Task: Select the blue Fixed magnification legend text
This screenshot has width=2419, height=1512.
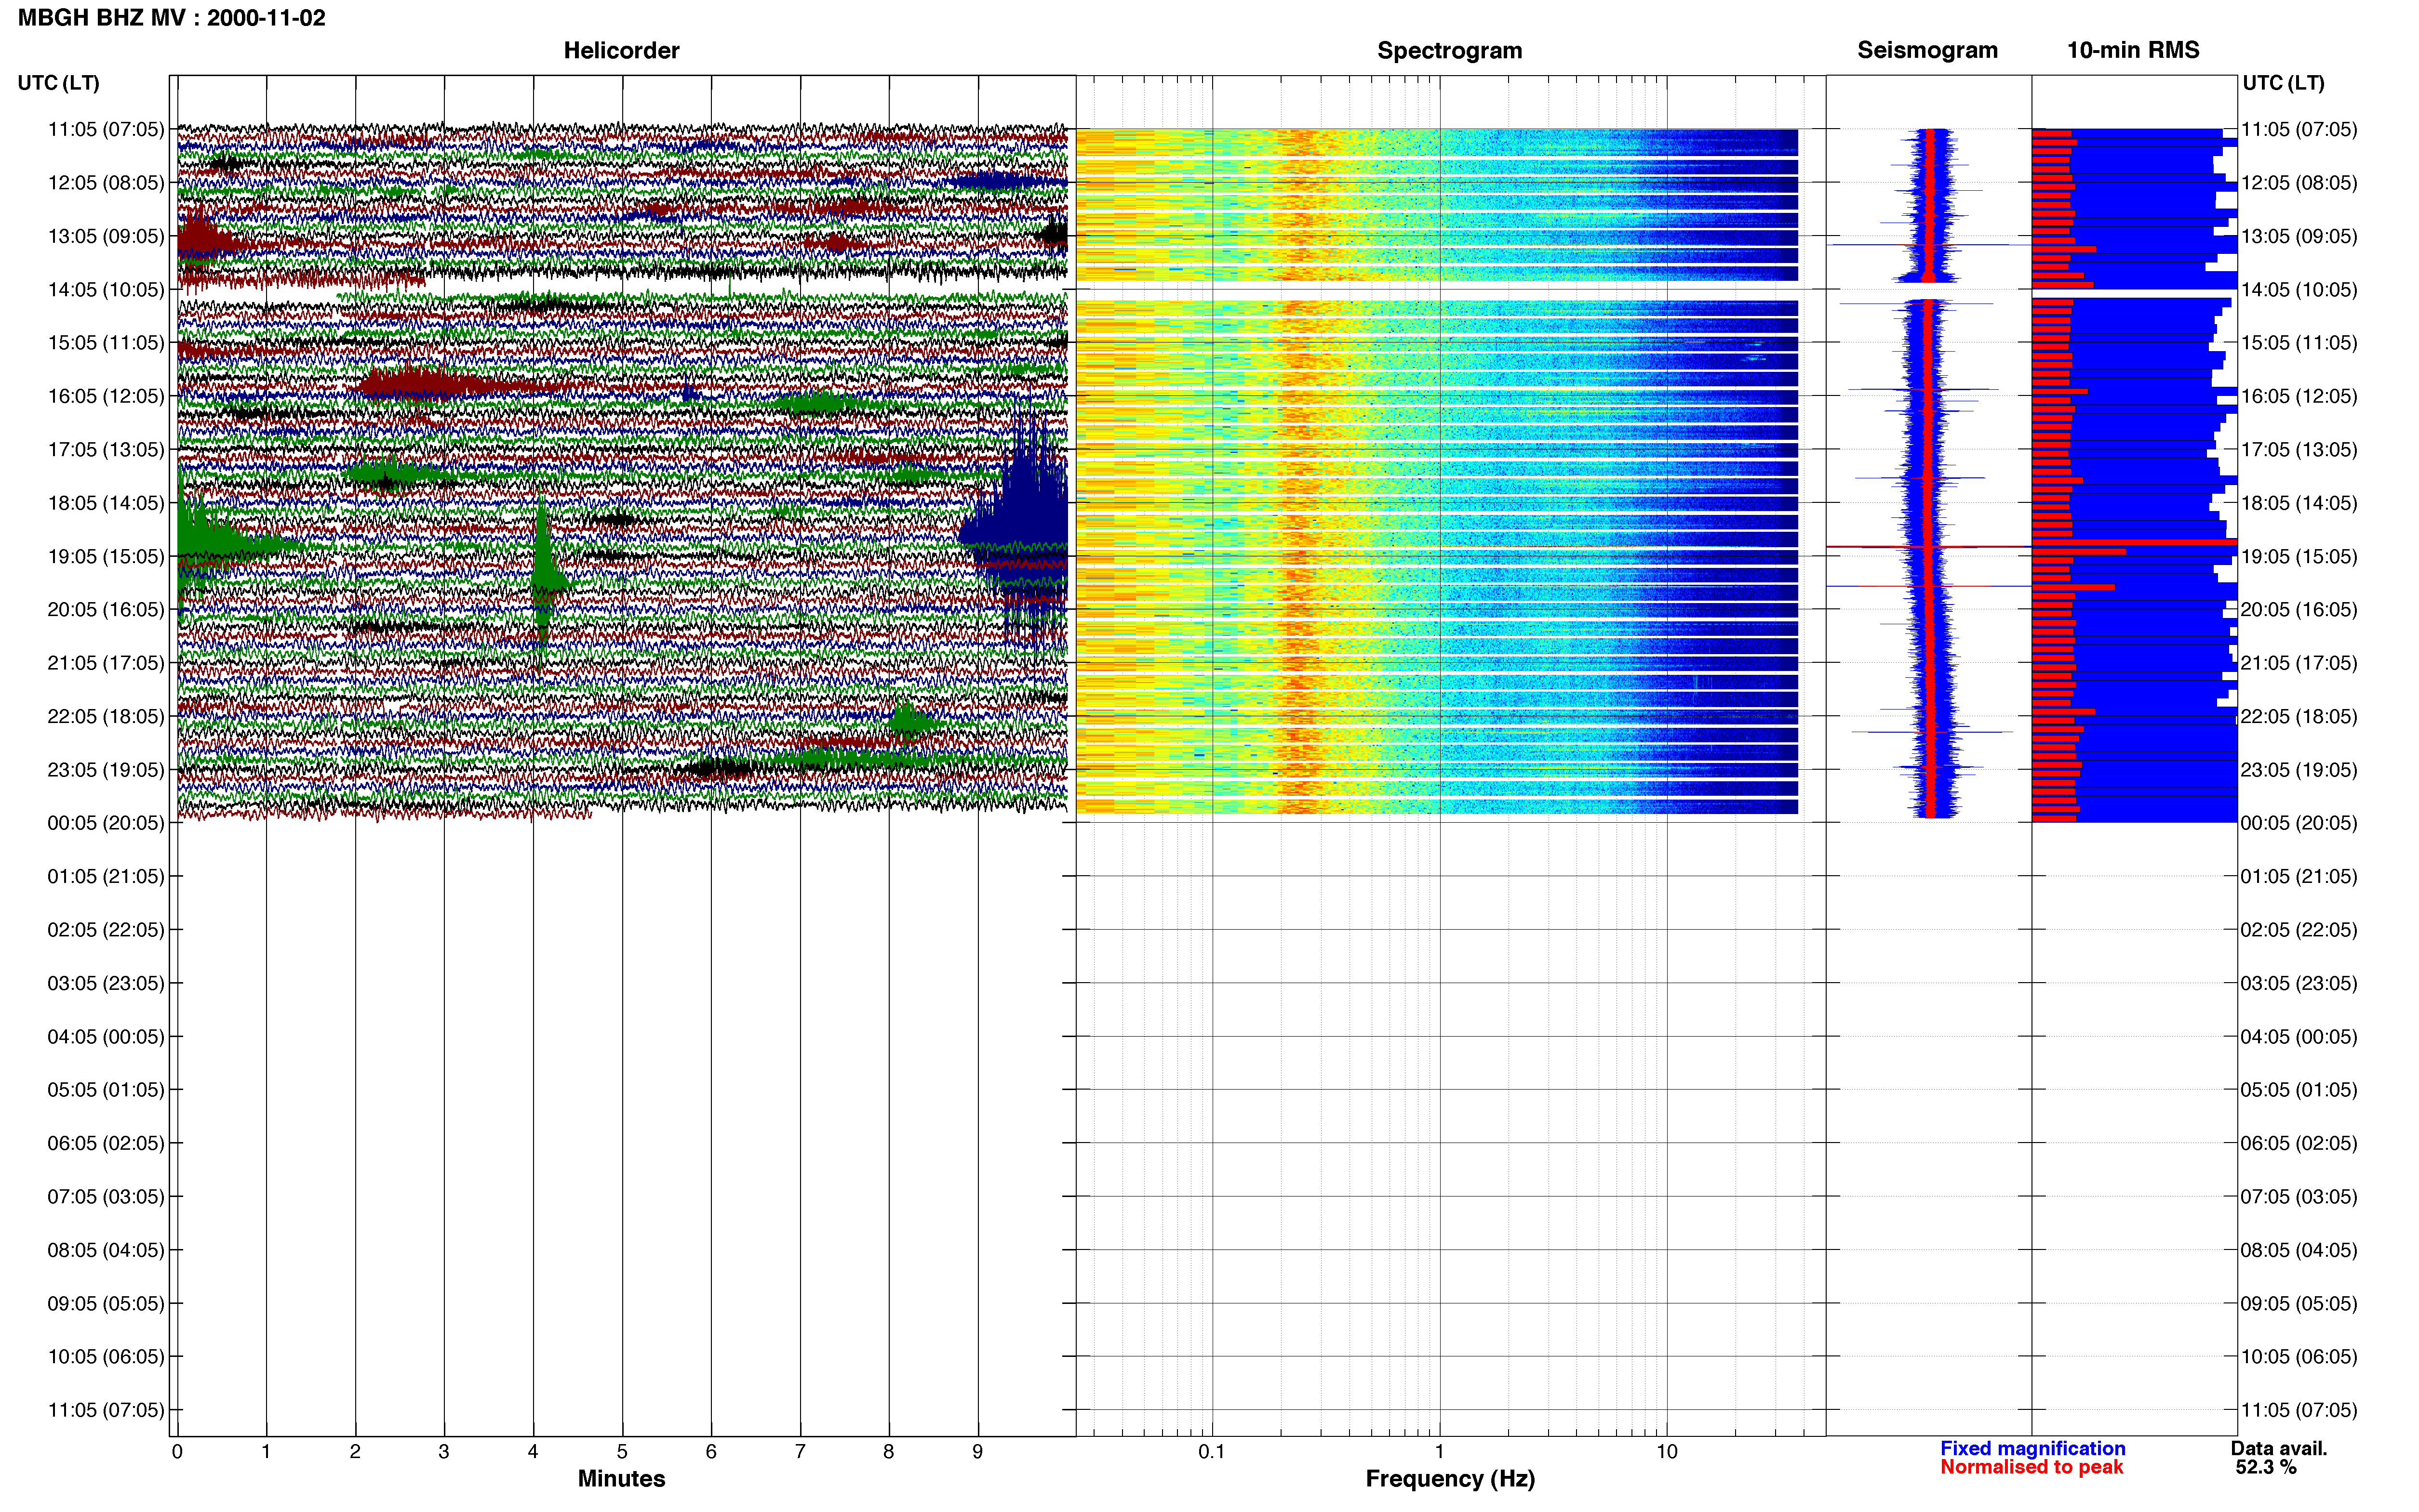Action: (x=2032, y=1448)
